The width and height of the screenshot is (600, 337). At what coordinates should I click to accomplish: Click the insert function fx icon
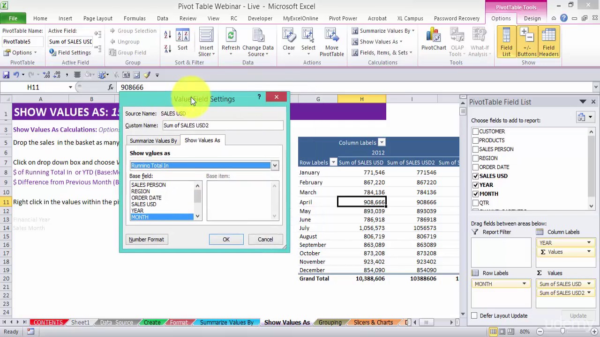coord(111,87)
